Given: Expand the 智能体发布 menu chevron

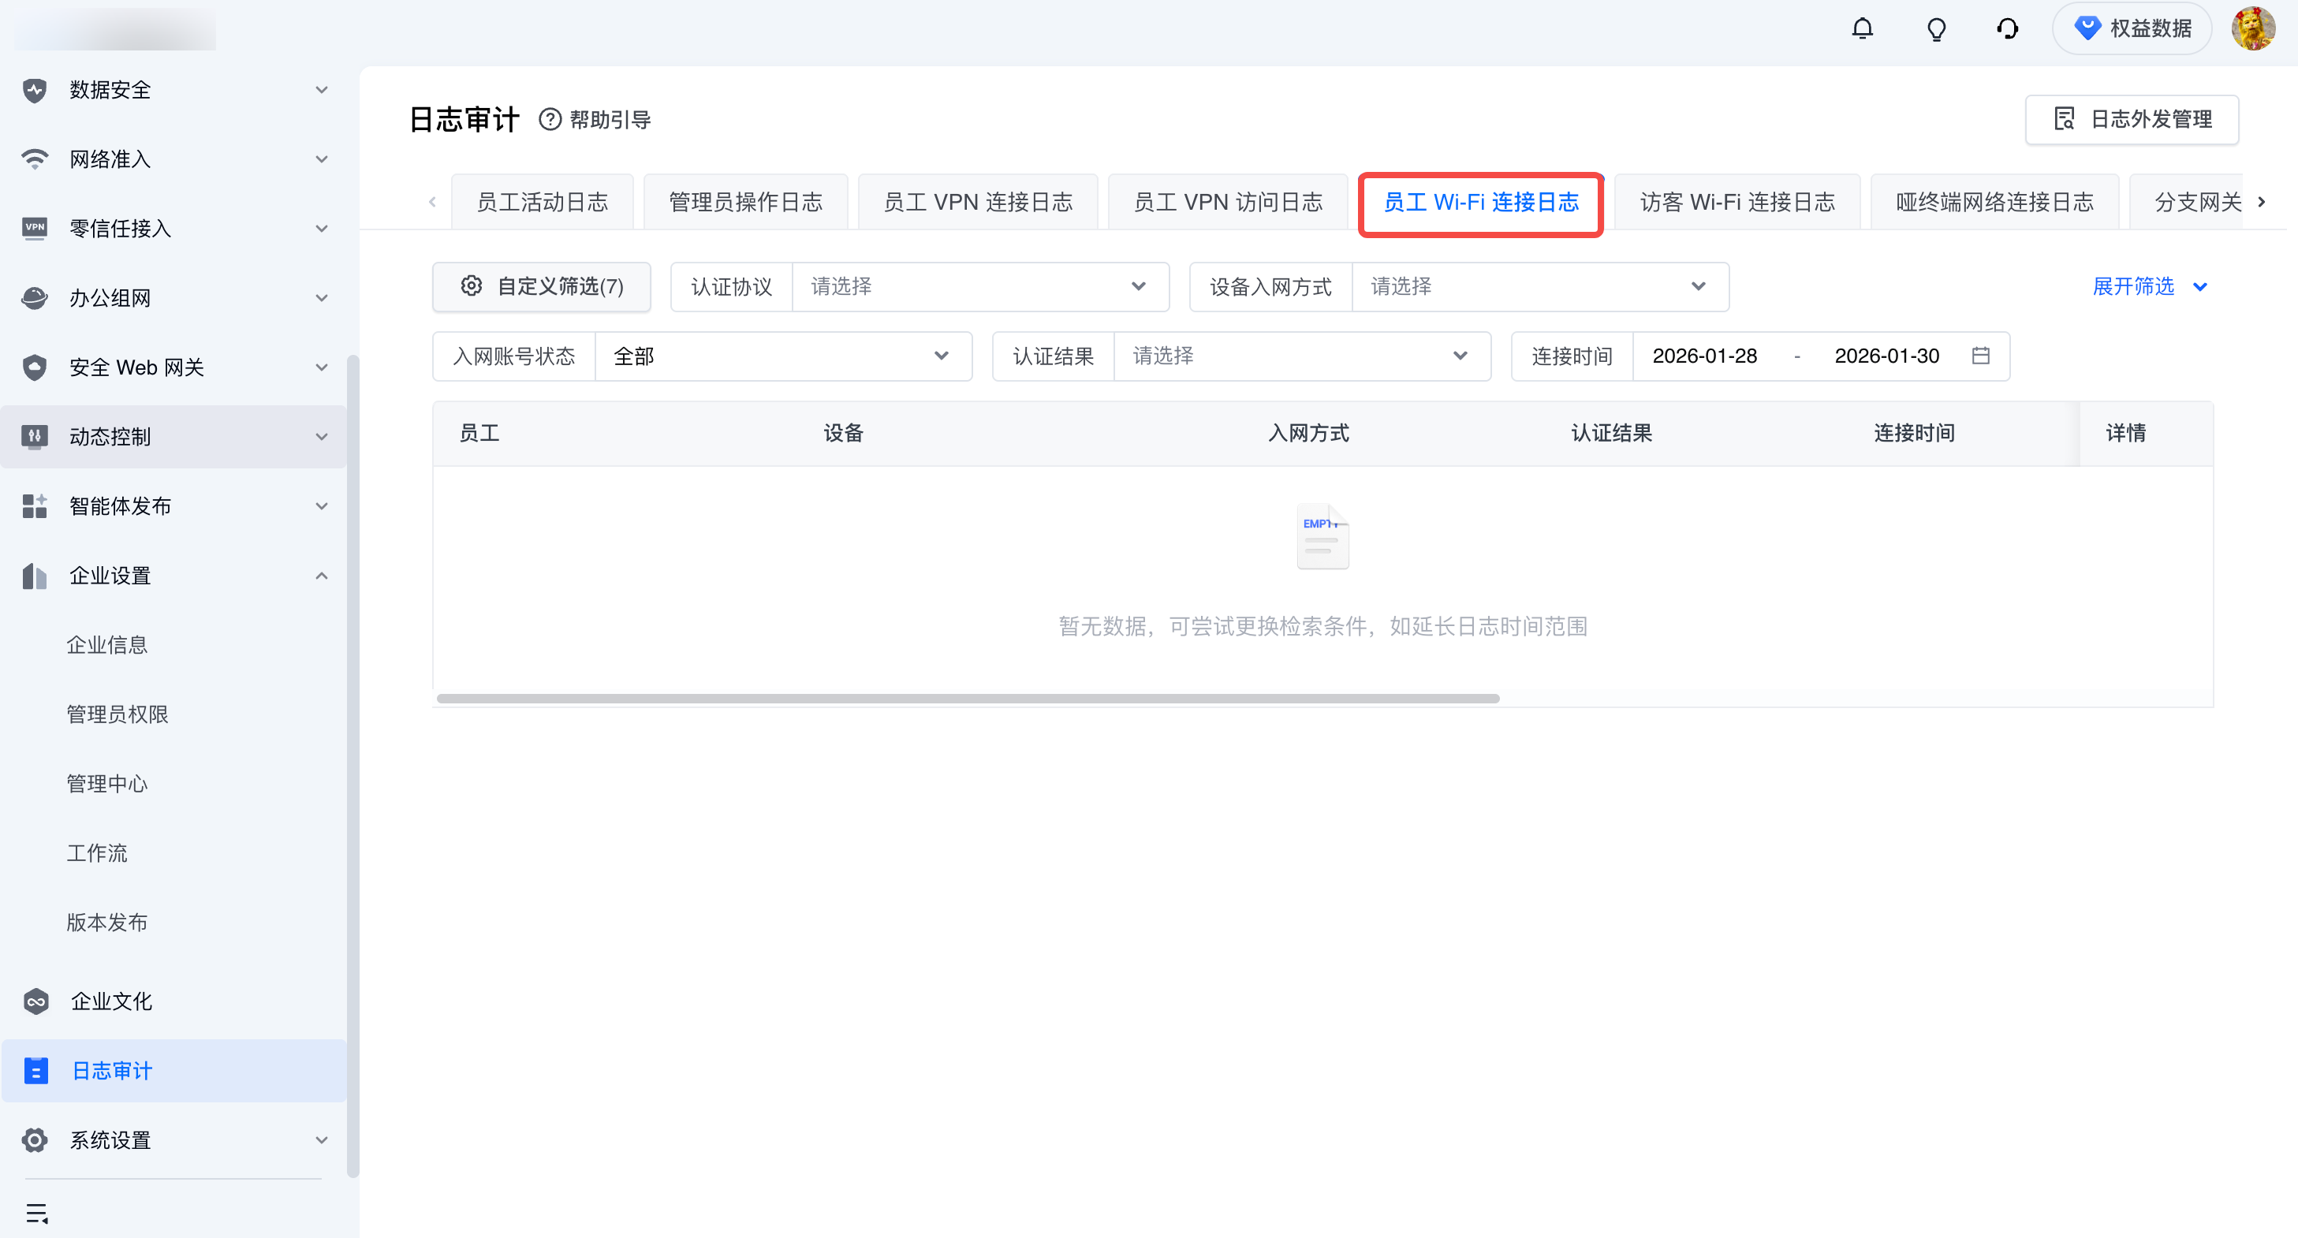Looking at the screenshot, I should pos(322,505).
